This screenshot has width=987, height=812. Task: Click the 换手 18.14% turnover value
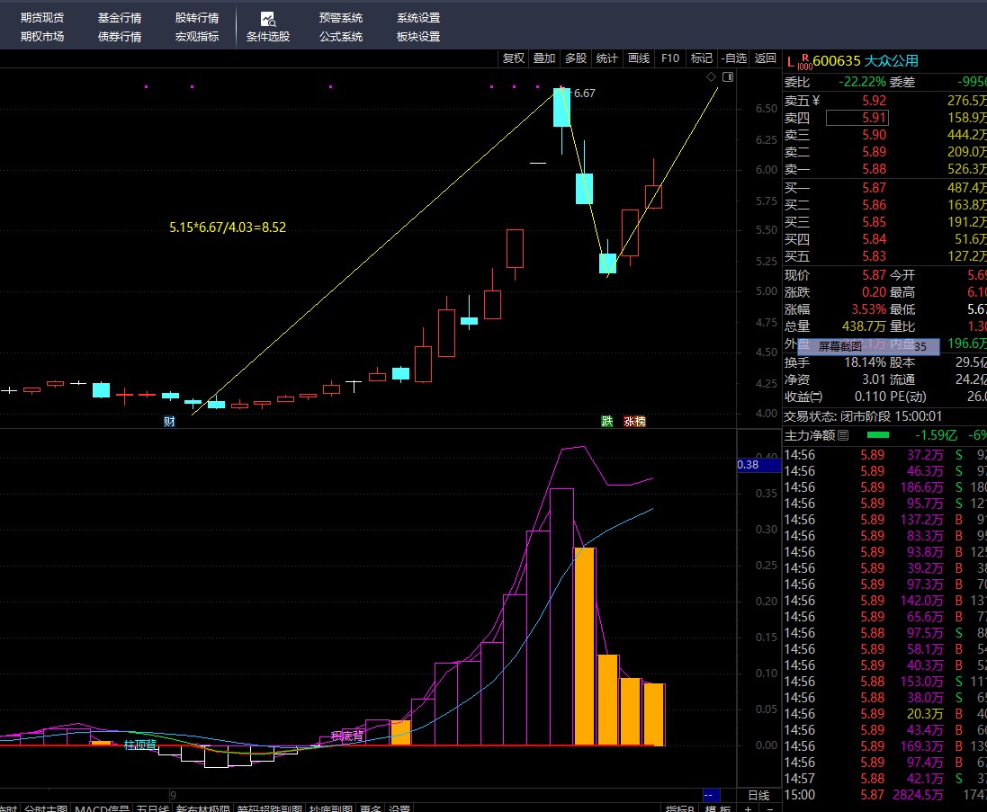click(x=865, y=362)
